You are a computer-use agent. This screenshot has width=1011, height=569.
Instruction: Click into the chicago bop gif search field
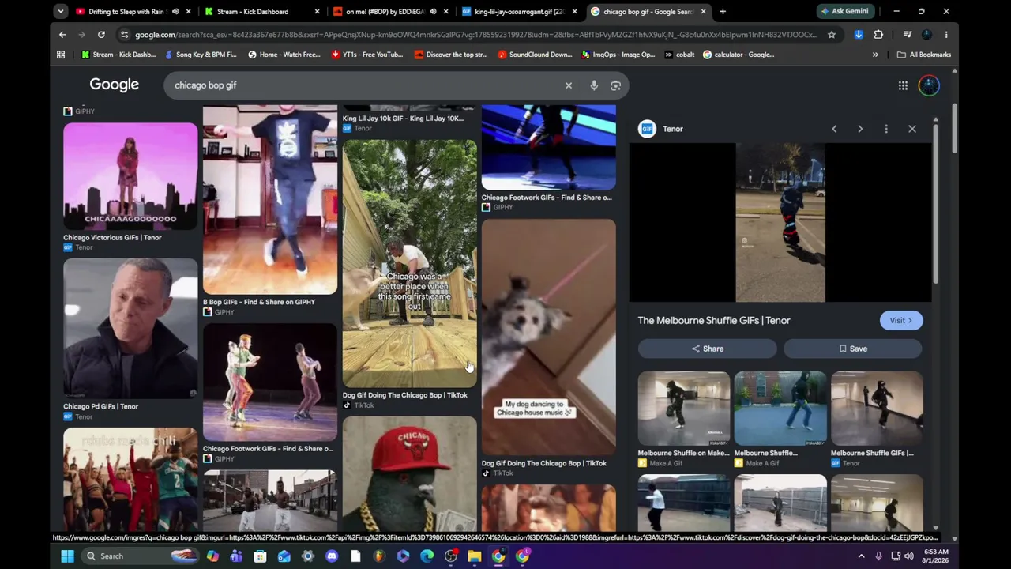[363, 85]
